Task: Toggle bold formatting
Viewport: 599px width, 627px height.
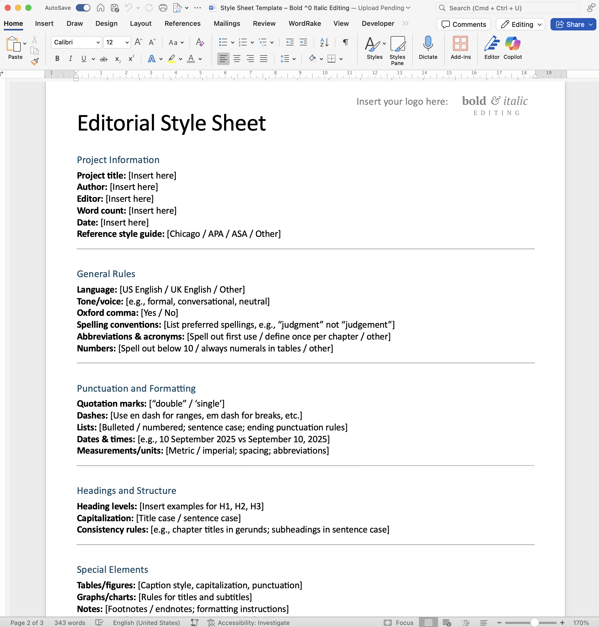Action: click(57, 59)
